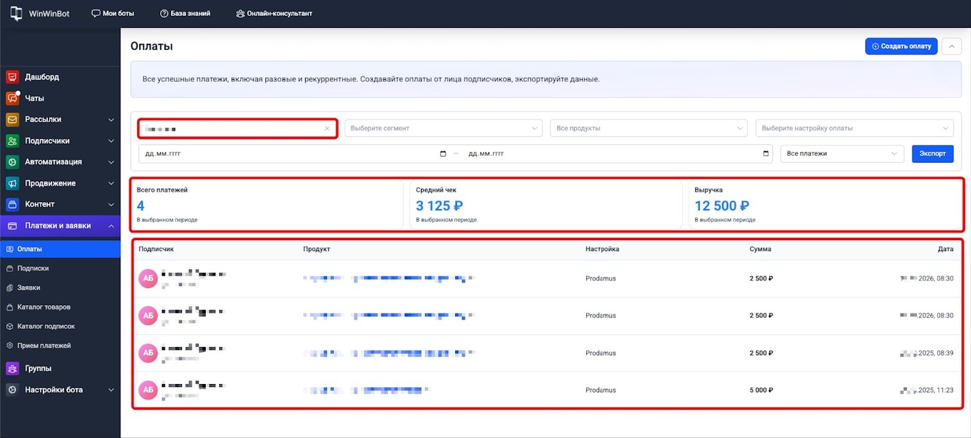Click the Создать оплату button

pos(901,46)
